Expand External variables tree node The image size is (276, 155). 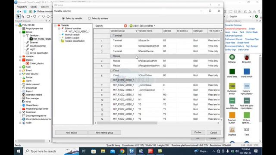(x=59, y=28)
